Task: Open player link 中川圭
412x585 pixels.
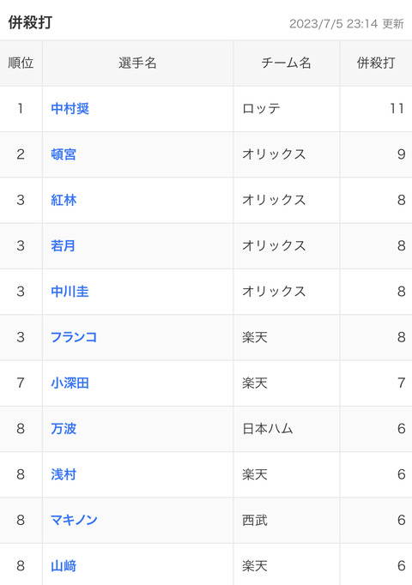Action: point(70,292)
